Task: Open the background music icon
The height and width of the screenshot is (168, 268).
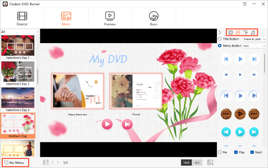Action: (253, 32)
